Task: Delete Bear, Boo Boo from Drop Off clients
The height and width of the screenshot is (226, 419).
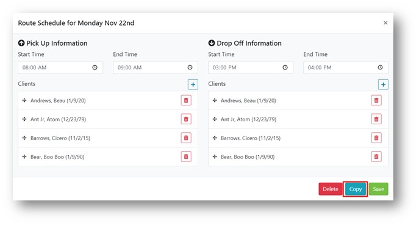Action: 376,157
